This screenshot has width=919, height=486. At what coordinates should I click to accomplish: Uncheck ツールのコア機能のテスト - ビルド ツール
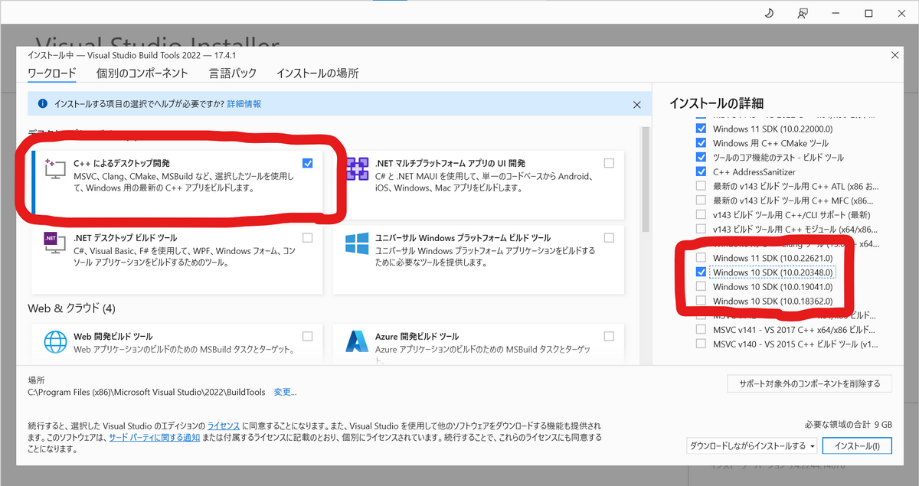click(701, 158)
